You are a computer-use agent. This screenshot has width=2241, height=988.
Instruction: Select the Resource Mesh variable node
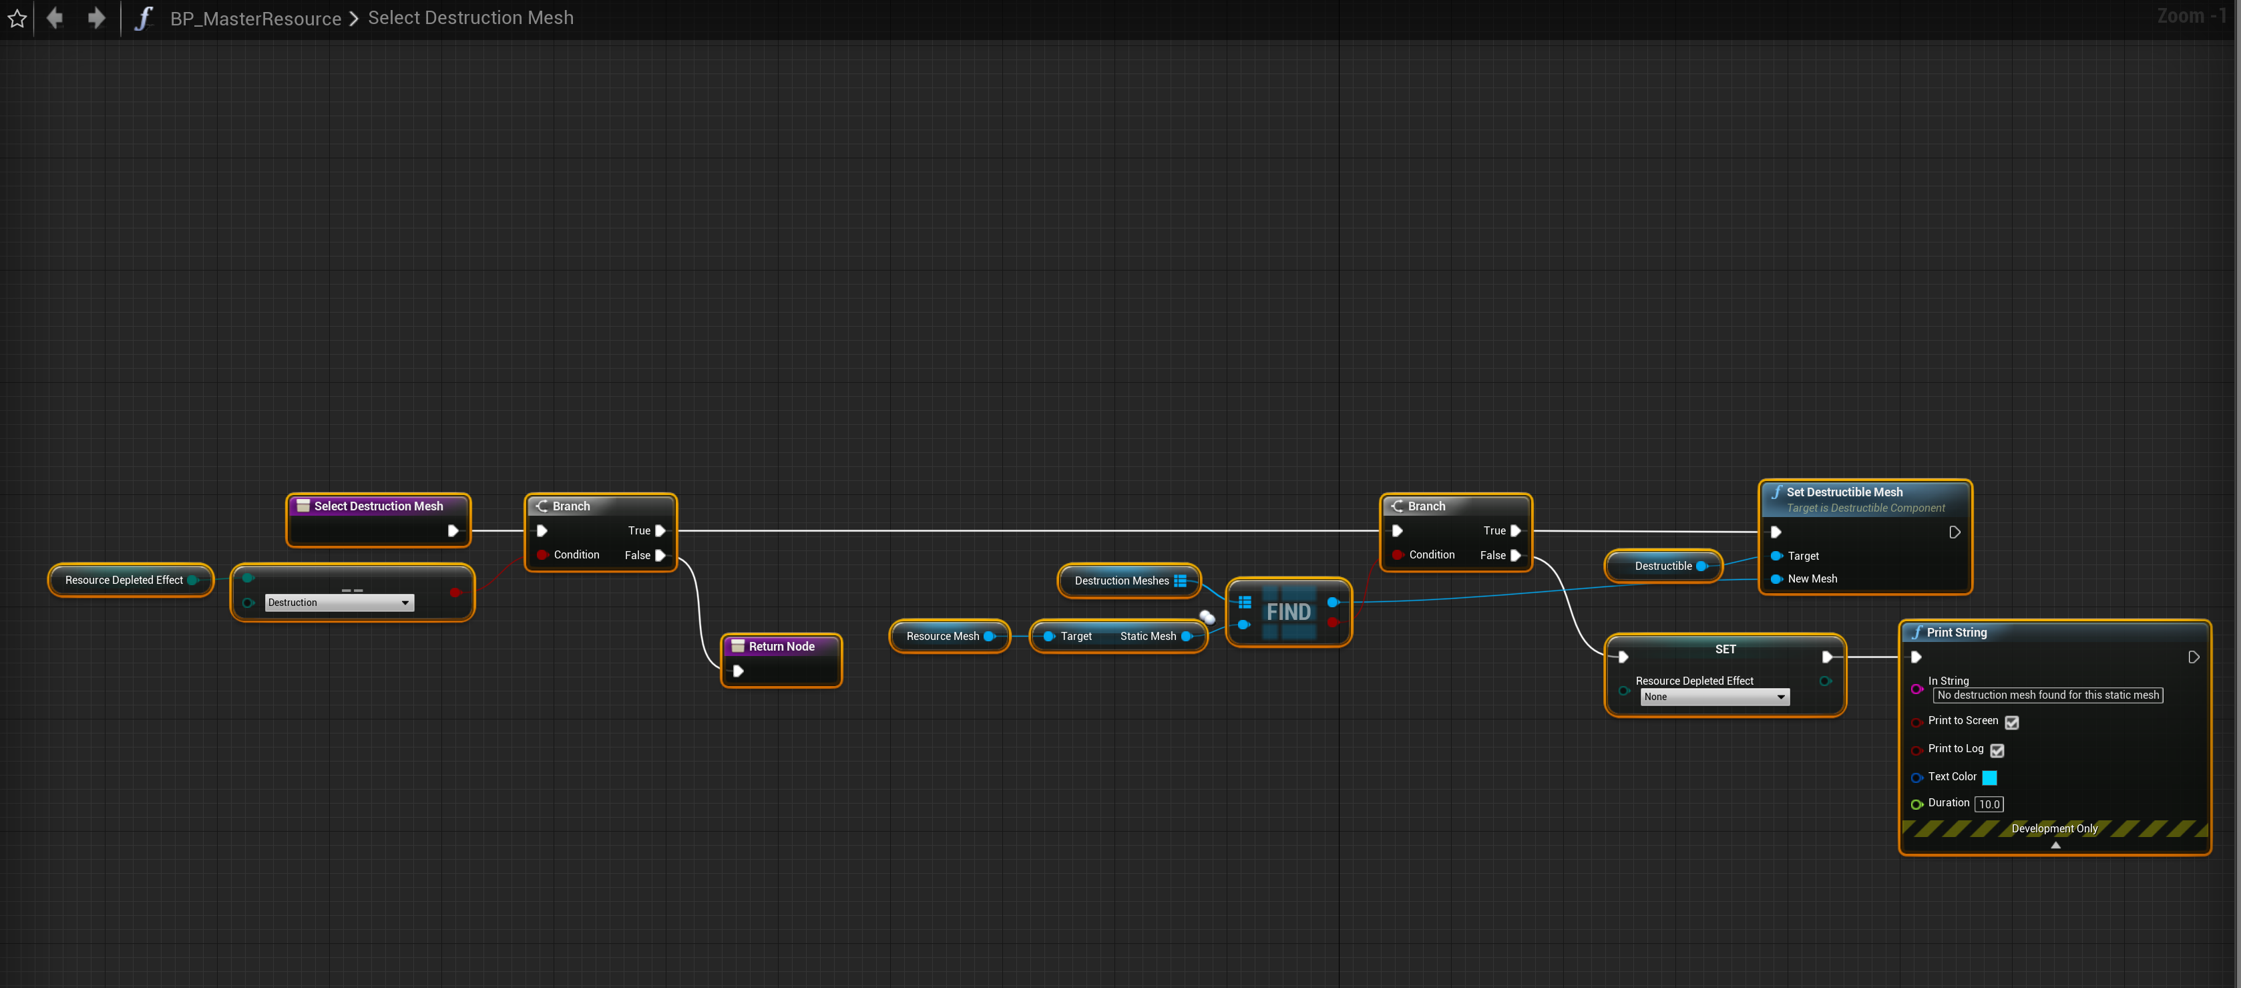click(942, 637)
